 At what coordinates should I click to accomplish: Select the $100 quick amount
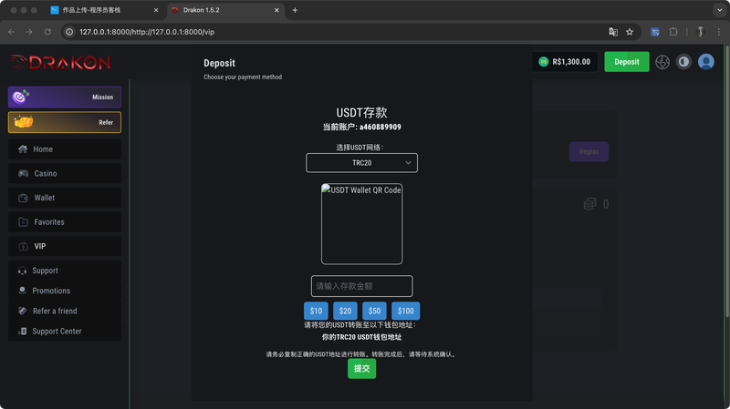click(405, 311)
